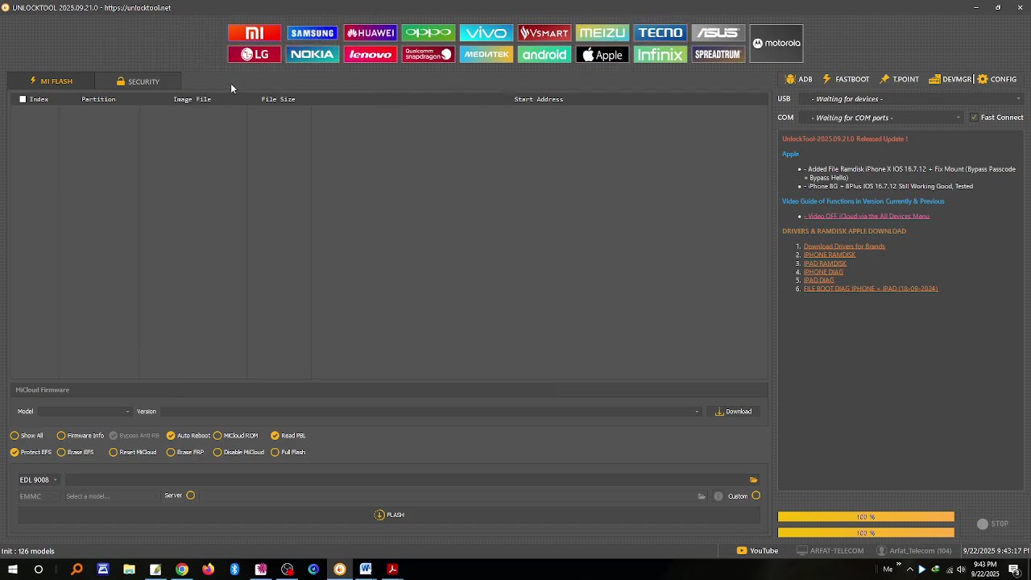Toggle the Fast Connect checkbox
1031x580 pixels.
974,118
